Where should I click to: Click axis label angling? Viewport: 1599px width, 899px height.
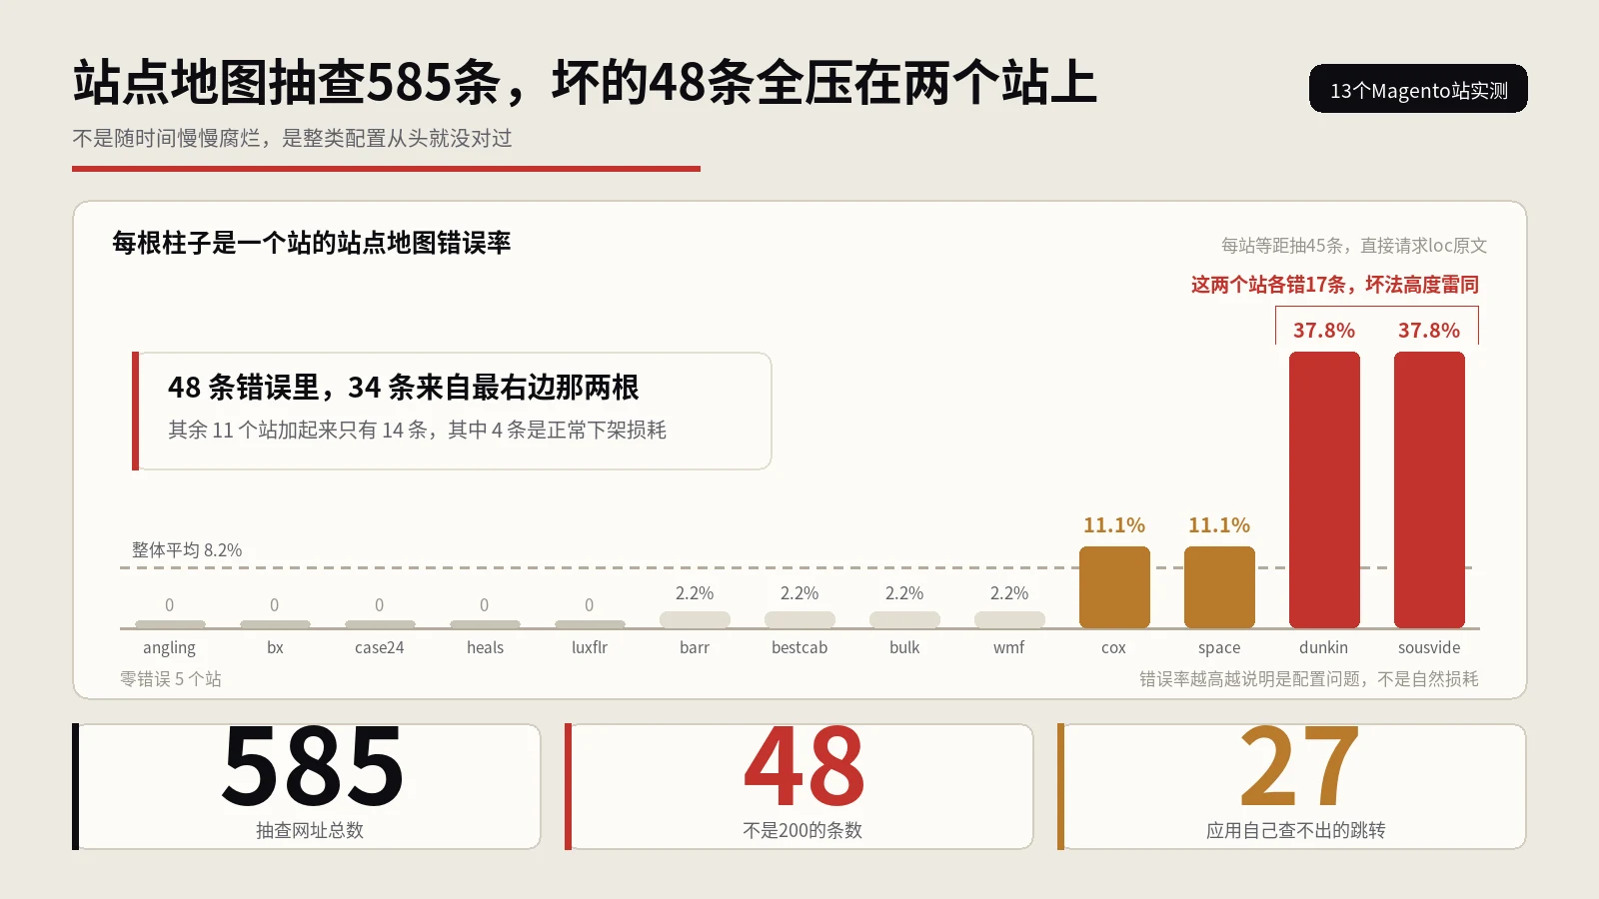pos(169,648)
